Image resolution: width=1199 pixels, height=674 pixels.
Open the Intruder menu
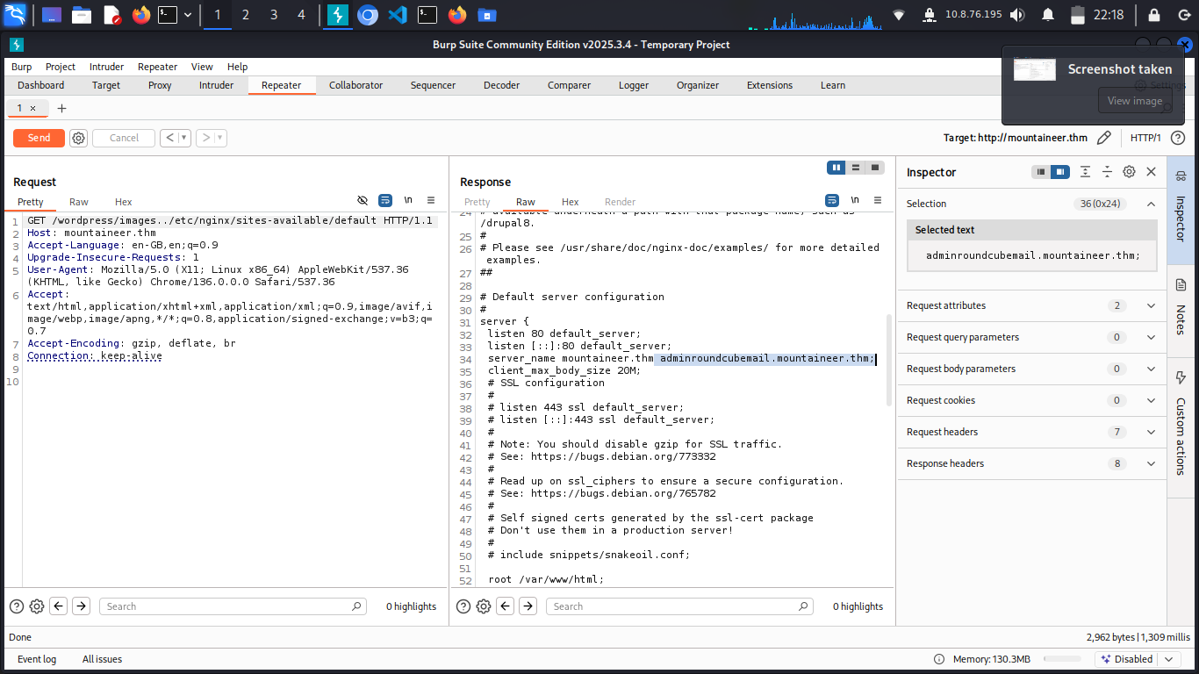106,67
